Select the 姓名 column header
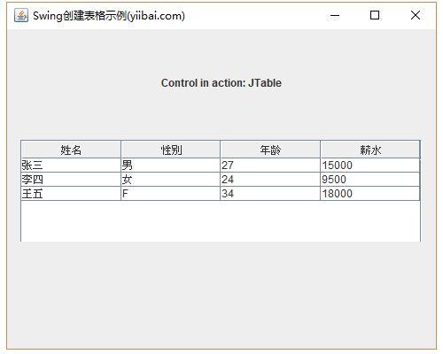Viewport: 443px width, 354px height. pos(71,150)
